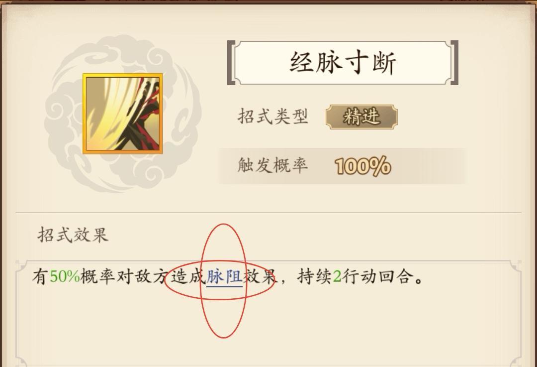This screenshot has width=537, height=367.
Task: Click the top-right corner ornament of description box
Action: point(515,267)
